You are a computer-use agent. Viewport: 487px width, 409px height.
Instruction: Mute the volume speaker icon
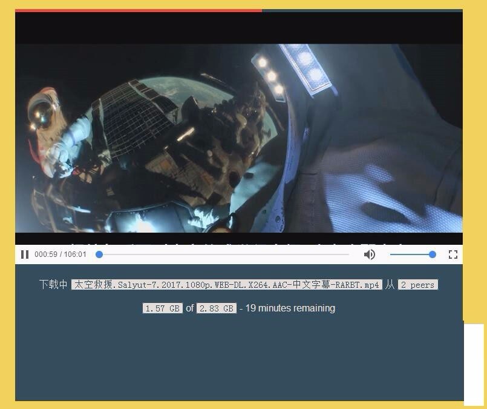[370, 254]
